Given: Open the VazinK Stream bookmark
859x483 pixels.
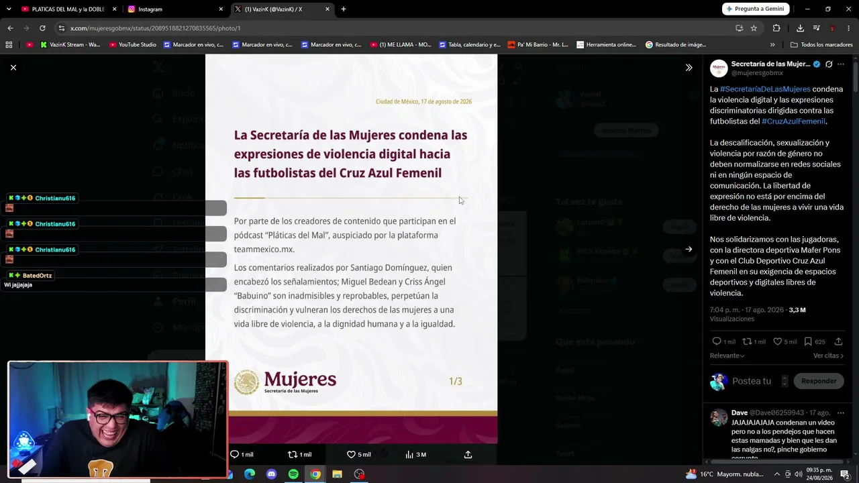Looking at the screenshot, I should pos(70,45).
